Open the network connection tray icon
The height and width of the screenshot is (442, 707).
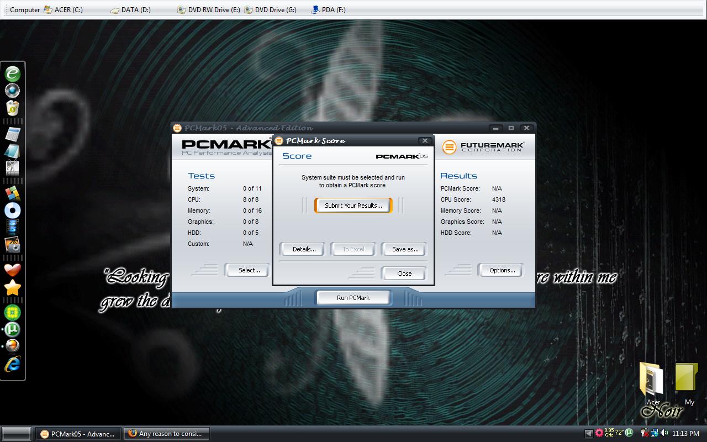[654, 433]
